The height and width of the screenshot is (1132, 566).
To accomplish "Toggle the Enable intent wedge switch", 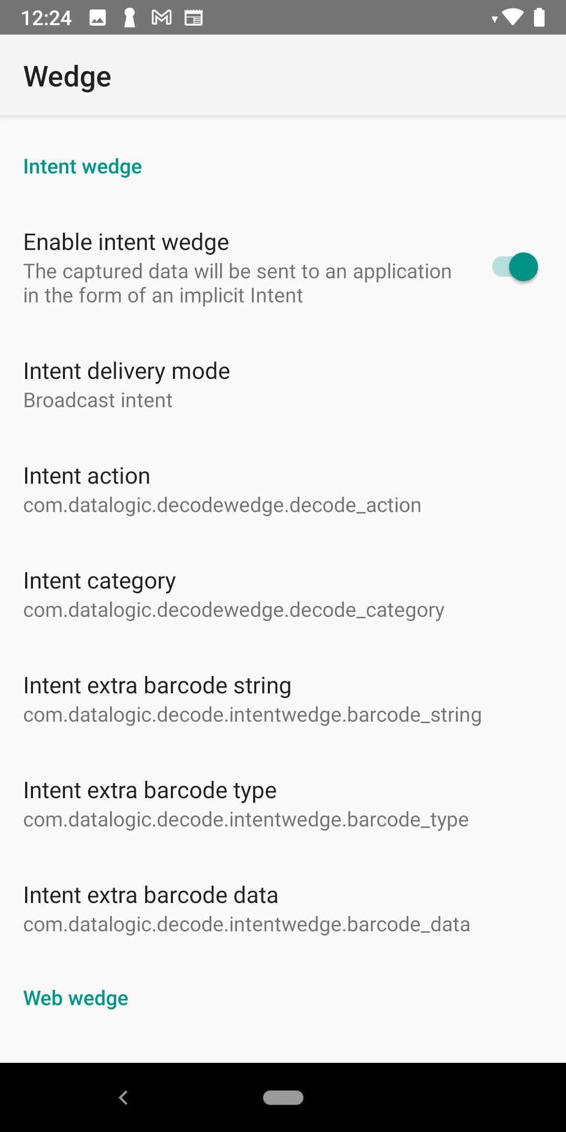I will pyautogui.click(x=515, y=267).
